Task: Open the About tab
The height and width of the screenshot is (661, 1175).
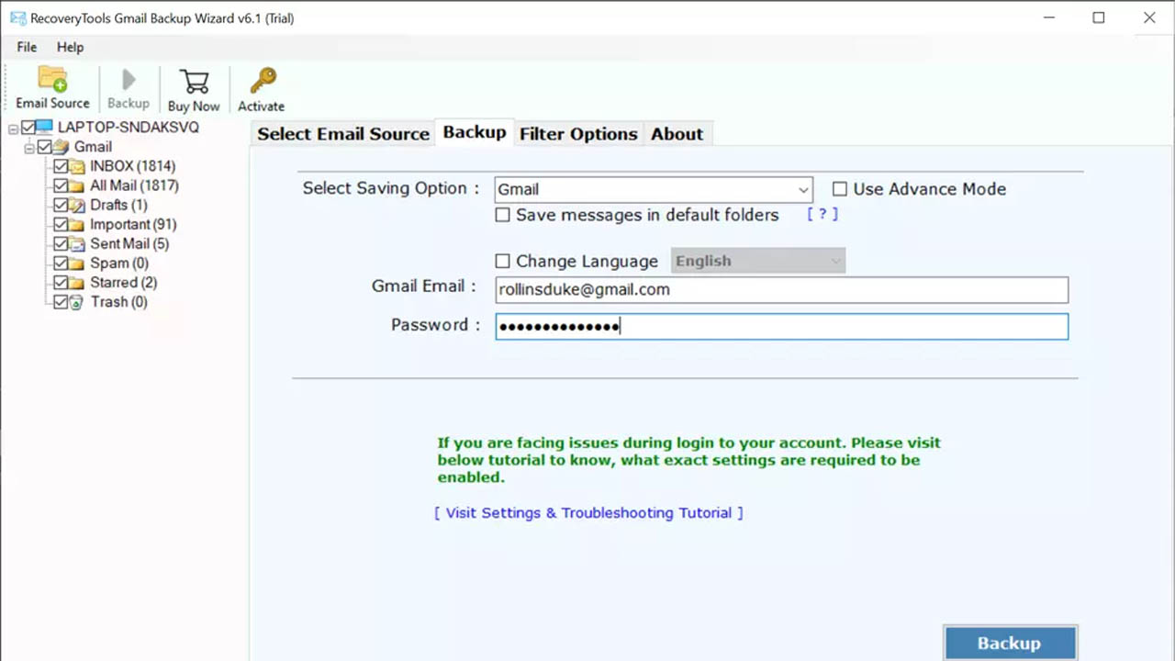Action: point(677,134)
